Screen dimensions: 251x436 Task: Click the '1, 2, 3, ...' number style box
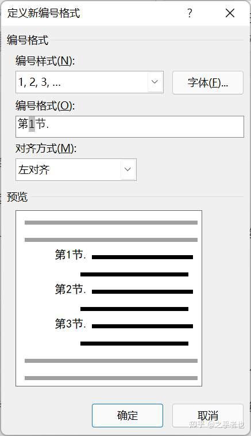click(x=89, y=82)
